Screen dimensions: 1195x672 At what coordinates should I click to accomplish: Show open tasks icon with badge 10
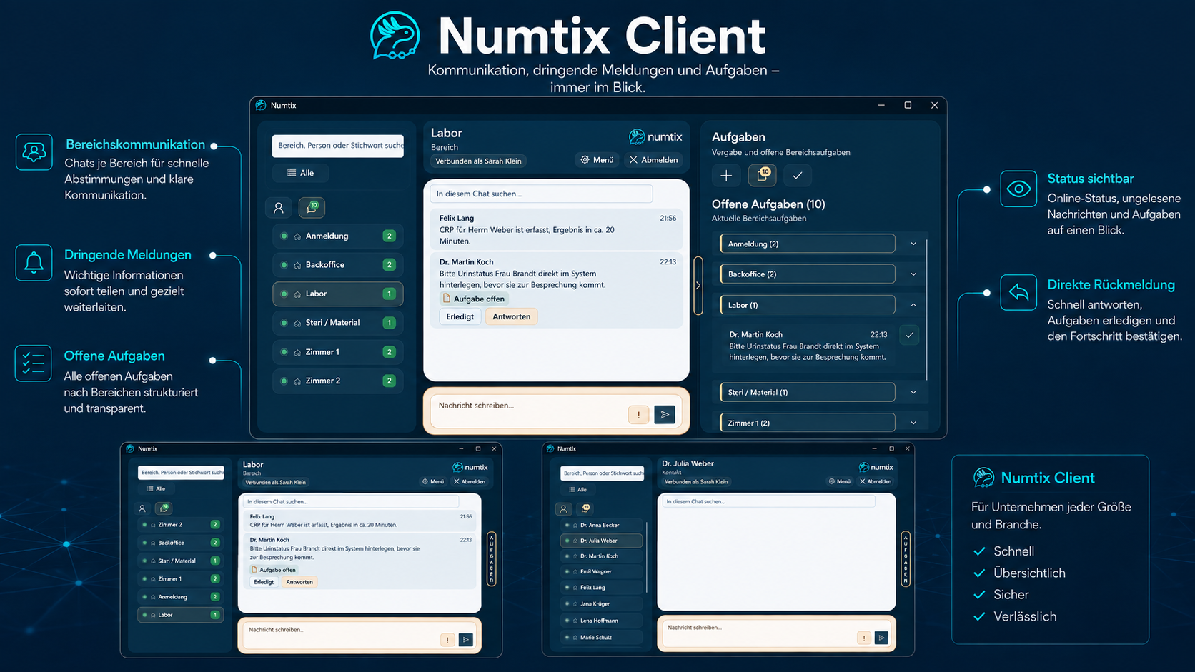pyautogui.click(x=762, y=175)
